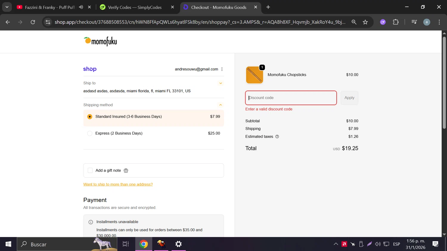Switch to the Fazzini & Franky YouTube tab
Image resolution: width=447 pixels, height=251 pixels.
[50, 7]
